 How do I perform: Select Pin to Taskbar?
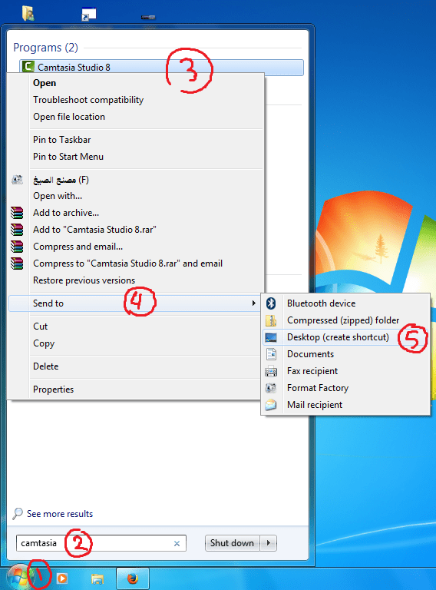[x=62, y=140]
